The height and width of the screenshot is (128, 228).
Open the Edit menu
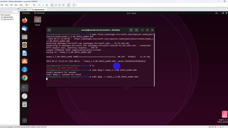coord(2,5)
